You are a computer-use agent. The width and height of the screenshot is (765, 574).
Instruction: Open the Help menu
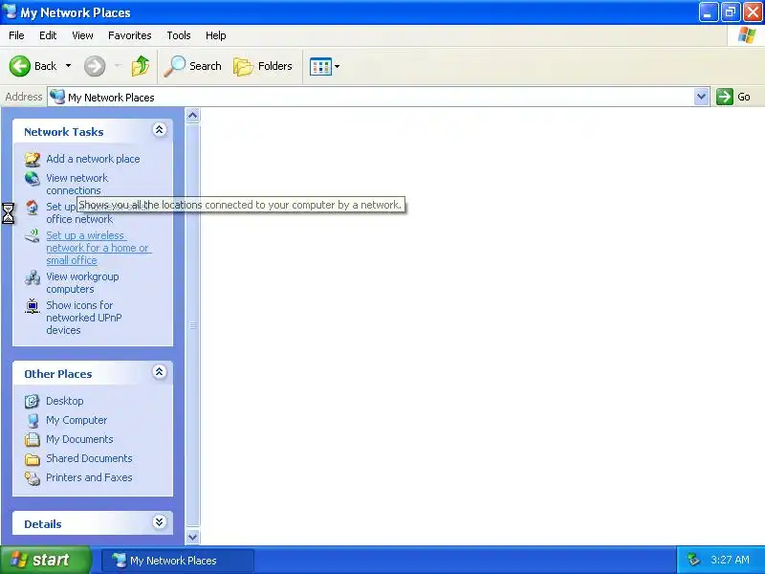click(216, 35)
